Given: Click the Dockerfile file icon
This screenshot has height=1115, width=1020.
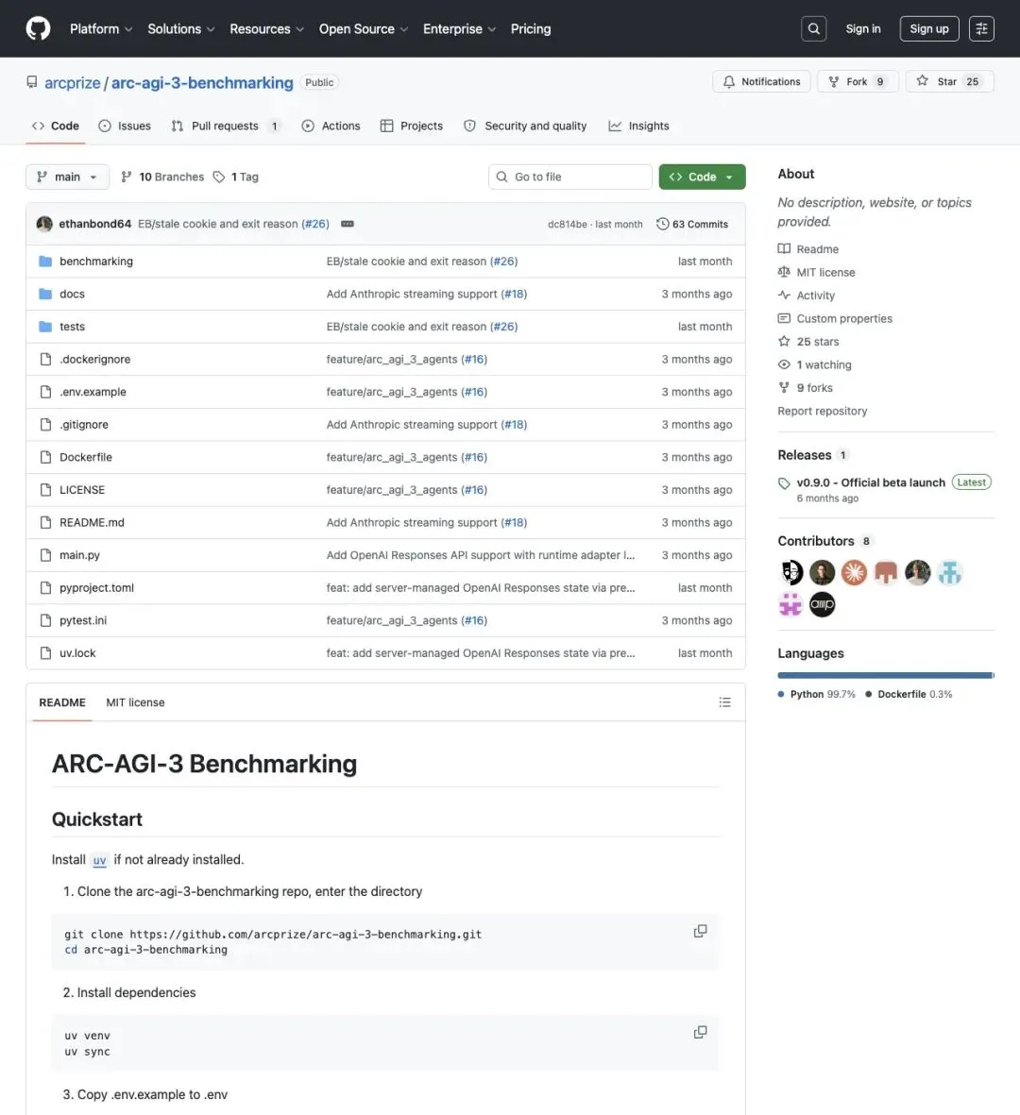Looking at the screenshot, I should pyautogui.click(x=45, y=457).
